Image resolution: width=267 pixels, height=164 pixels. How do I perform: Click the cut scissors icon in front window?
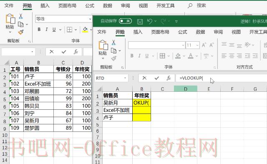coord(113,43)
